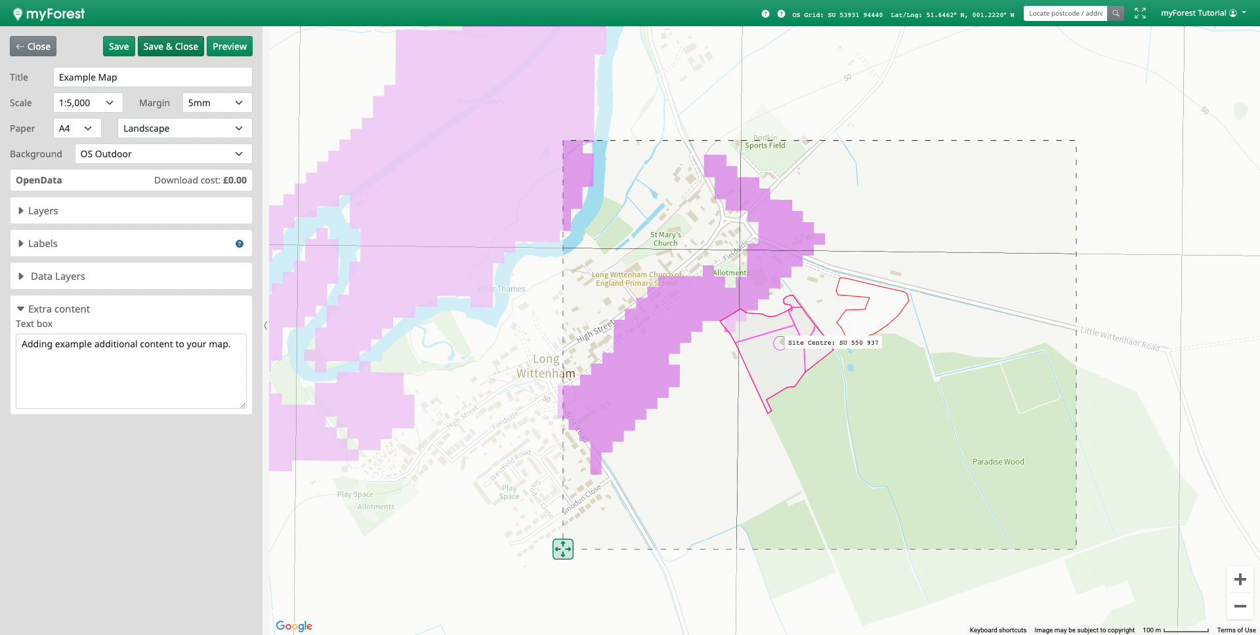This screenshot has height=635, width=1260.
Task: Click the Labels help question-mark icon
Action: (240, 244)
